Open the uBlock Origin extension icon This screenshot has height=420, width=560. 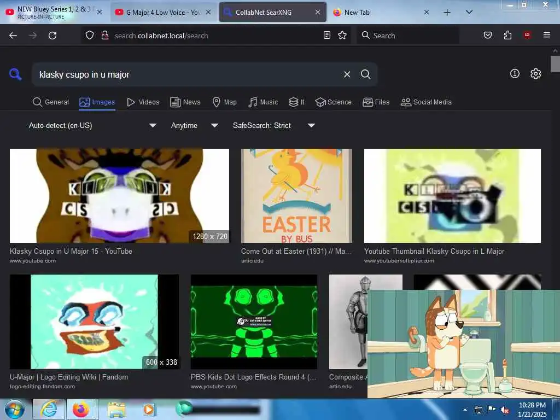click(x=527, y=35)
